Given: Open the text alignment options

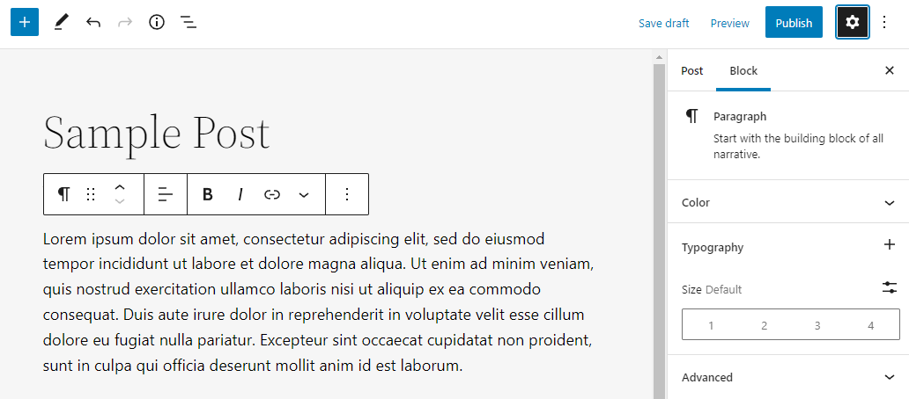Looking at the screenshot, I should coord(166,194).
